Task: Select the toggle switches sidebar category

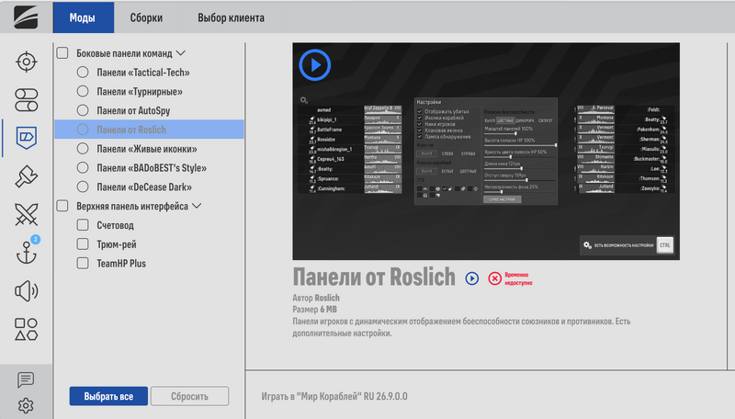Action: click(27, 100)
